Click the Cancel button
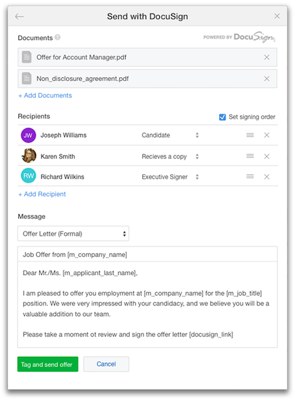 click(x=106, y=364)
